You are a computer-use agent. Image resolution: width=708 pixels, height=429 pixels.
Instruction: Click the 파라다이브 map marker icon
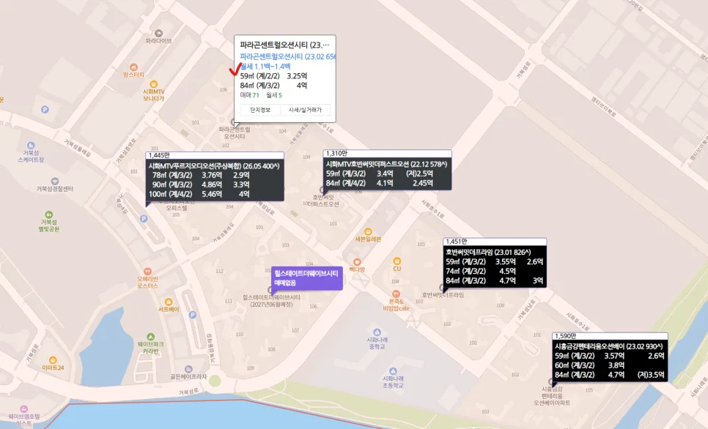click(x=158, y=34)
